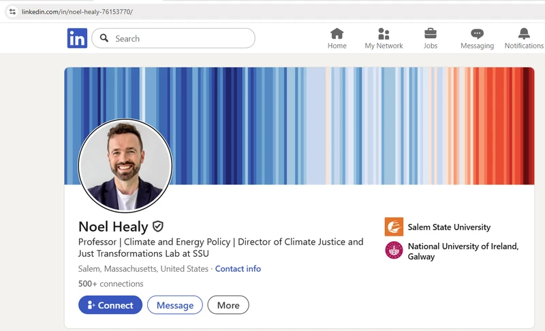Open the Salem State University text link

[x=449, y=227]
